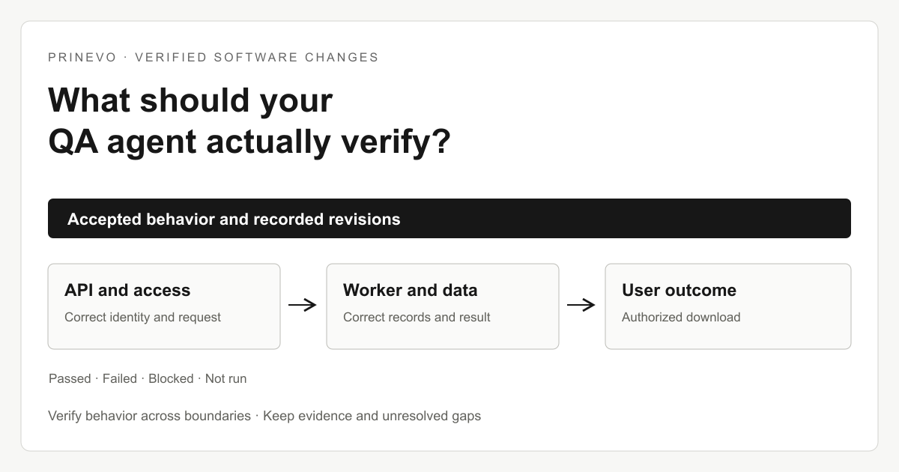Viewport: 899px width, 472px height.
Task: Select the 'Accepted behavior and recorded revisions' banner
Action: 449,219
